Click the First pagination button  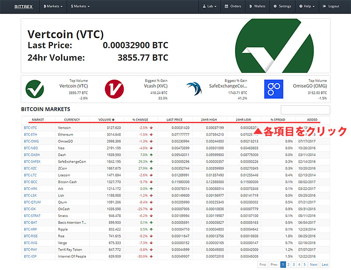coord(262,264)
